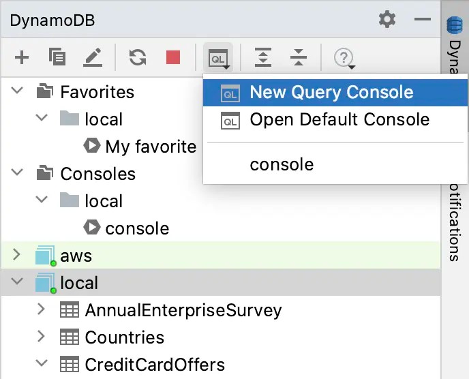Select console entry under Consoles local

pos(137,228)
